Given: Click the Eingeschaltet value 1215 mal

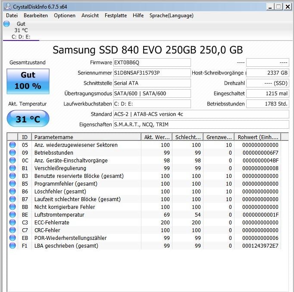Looking at the screenshot, I should tap(268, 93).
